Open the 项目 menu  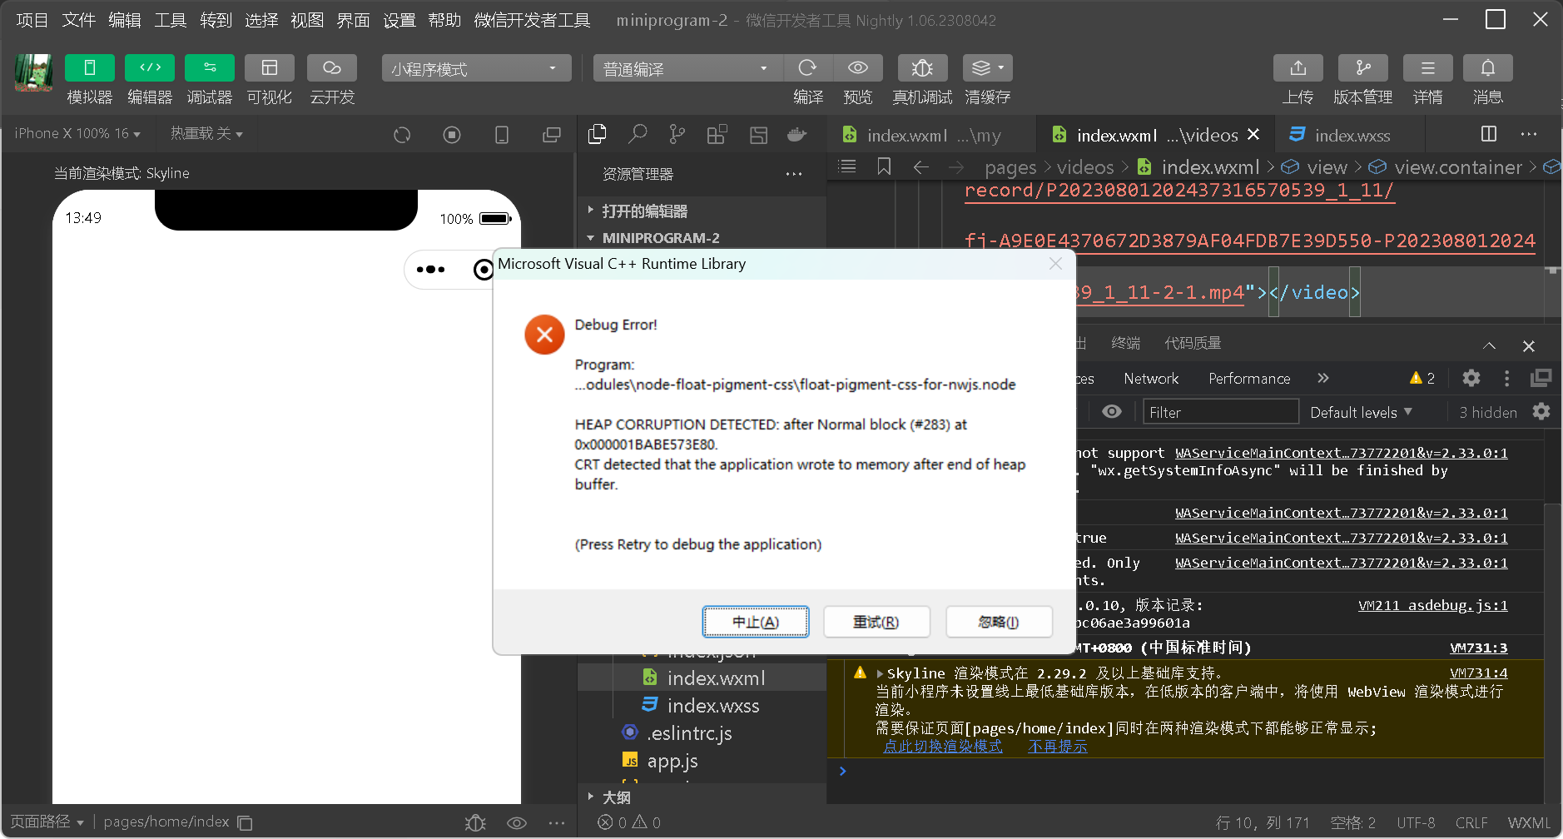point(32,20)
